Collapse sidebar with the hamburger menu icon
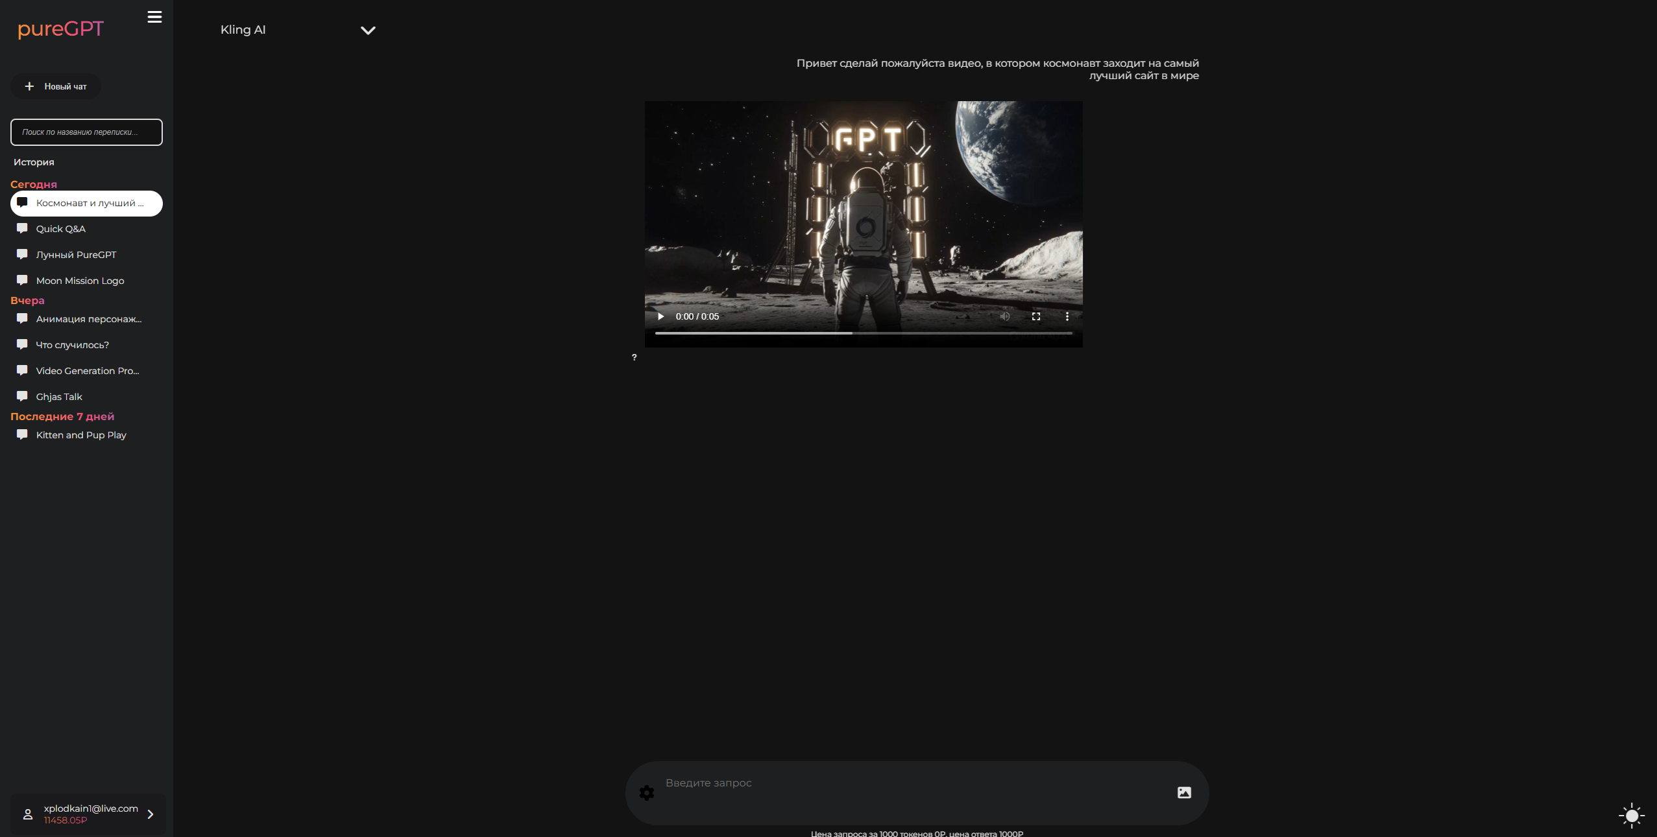The width and height of the screenshot is (1657, 837). pyautogui.click(x=154, y=17)
